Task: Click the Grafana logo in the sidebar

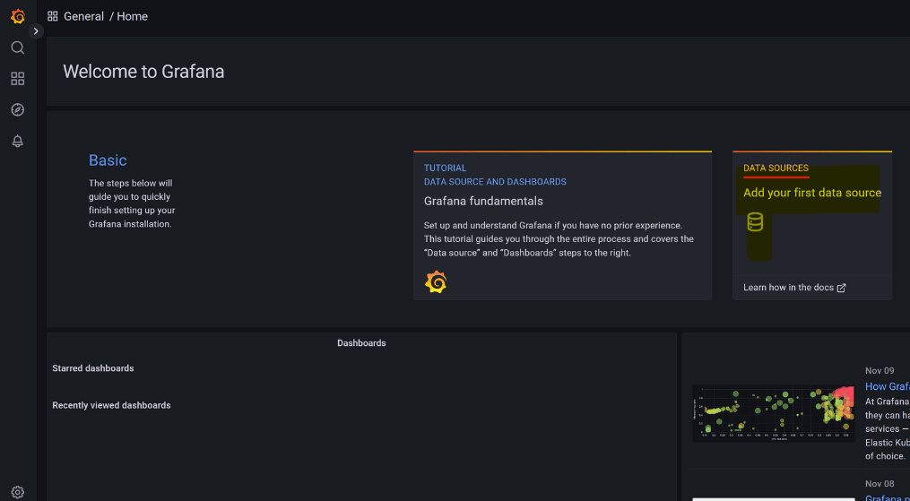Action: [x=17, y=16]
